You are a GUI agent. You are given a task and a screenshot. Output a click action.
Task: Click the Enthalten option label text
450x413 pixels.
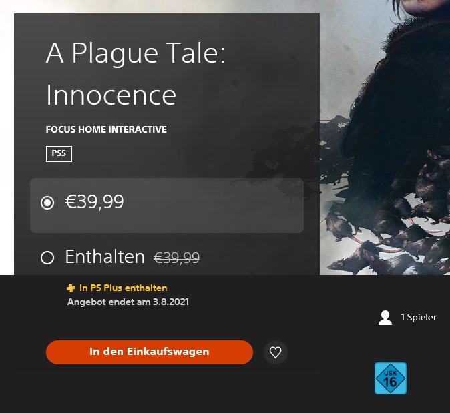(x=105, y=257)
